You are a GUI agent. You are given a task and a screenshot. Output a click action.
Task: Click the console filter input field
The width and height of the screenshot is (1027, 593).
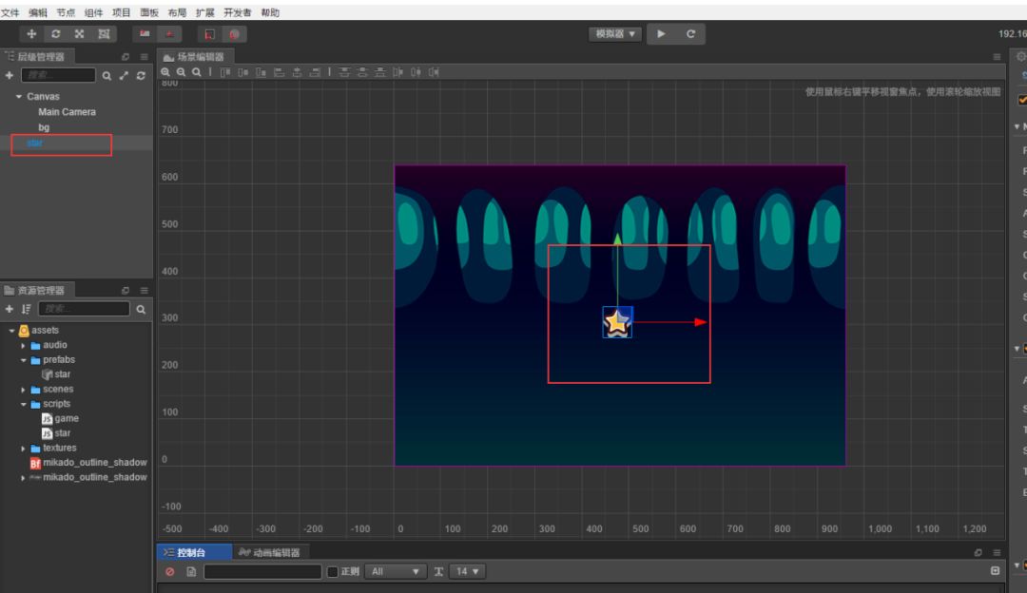tap(262, 571)
